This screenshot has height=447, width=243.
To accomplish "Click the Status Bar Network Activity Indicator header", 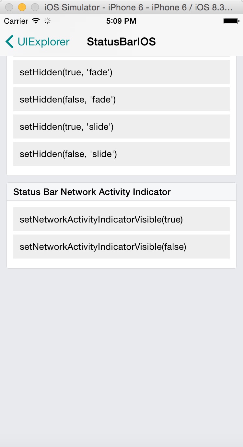I will click(92, 192).
